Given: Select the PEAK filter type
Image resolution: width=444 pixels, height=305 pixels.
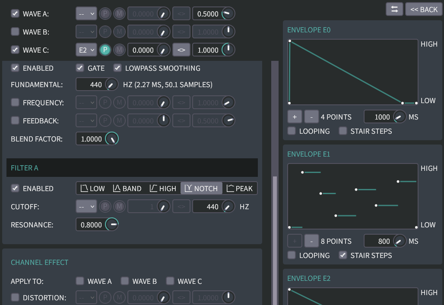Looking at the screenshot, I should (x=240, y=189).
